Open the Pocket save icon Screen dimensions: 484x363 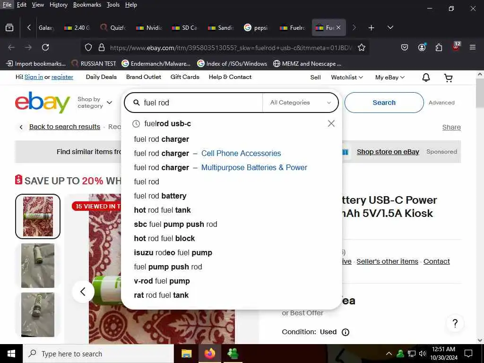click(x=405, y=48)
